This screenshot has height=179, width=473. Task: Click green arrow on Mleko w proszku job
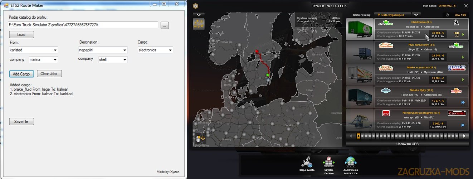[x=463, y=79]
